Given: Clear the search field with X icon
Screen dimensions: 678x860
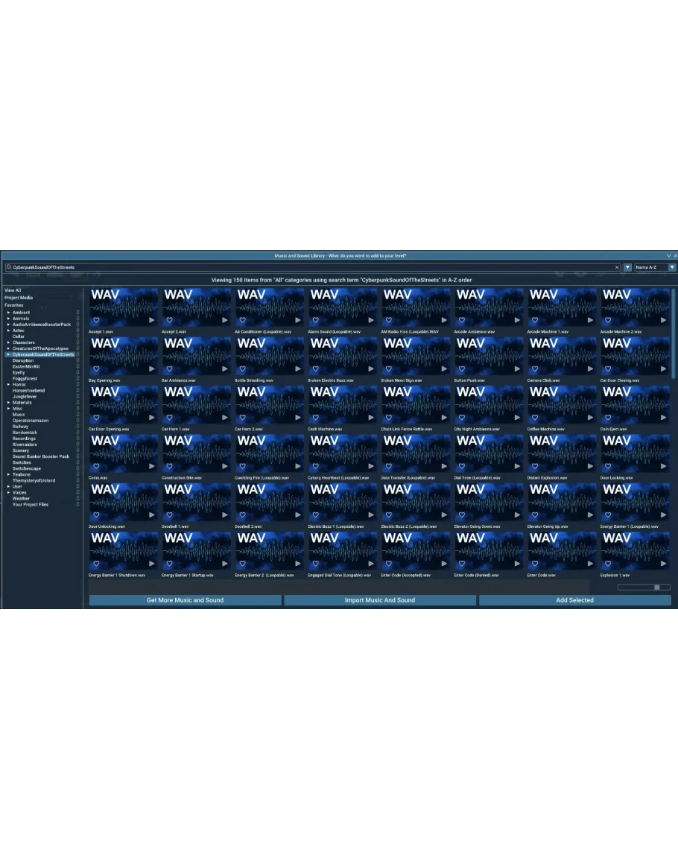Looking at the screenshot, I should (x=617, y=267).
